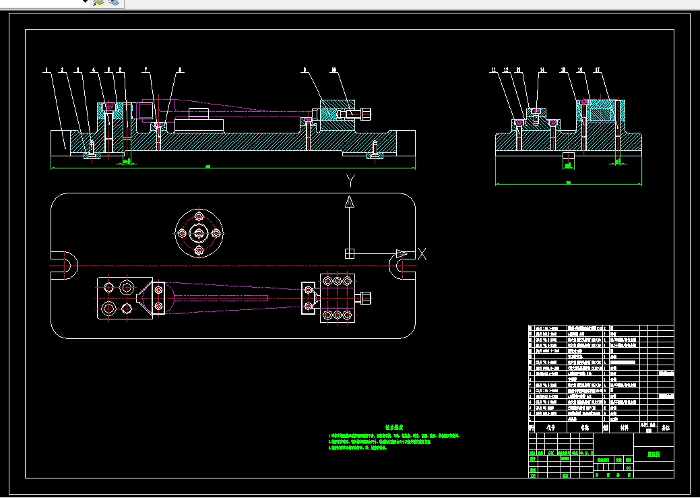
Task: Click the Y axis arrowhead of the UCS icon
Action: (x=349, y=201)
